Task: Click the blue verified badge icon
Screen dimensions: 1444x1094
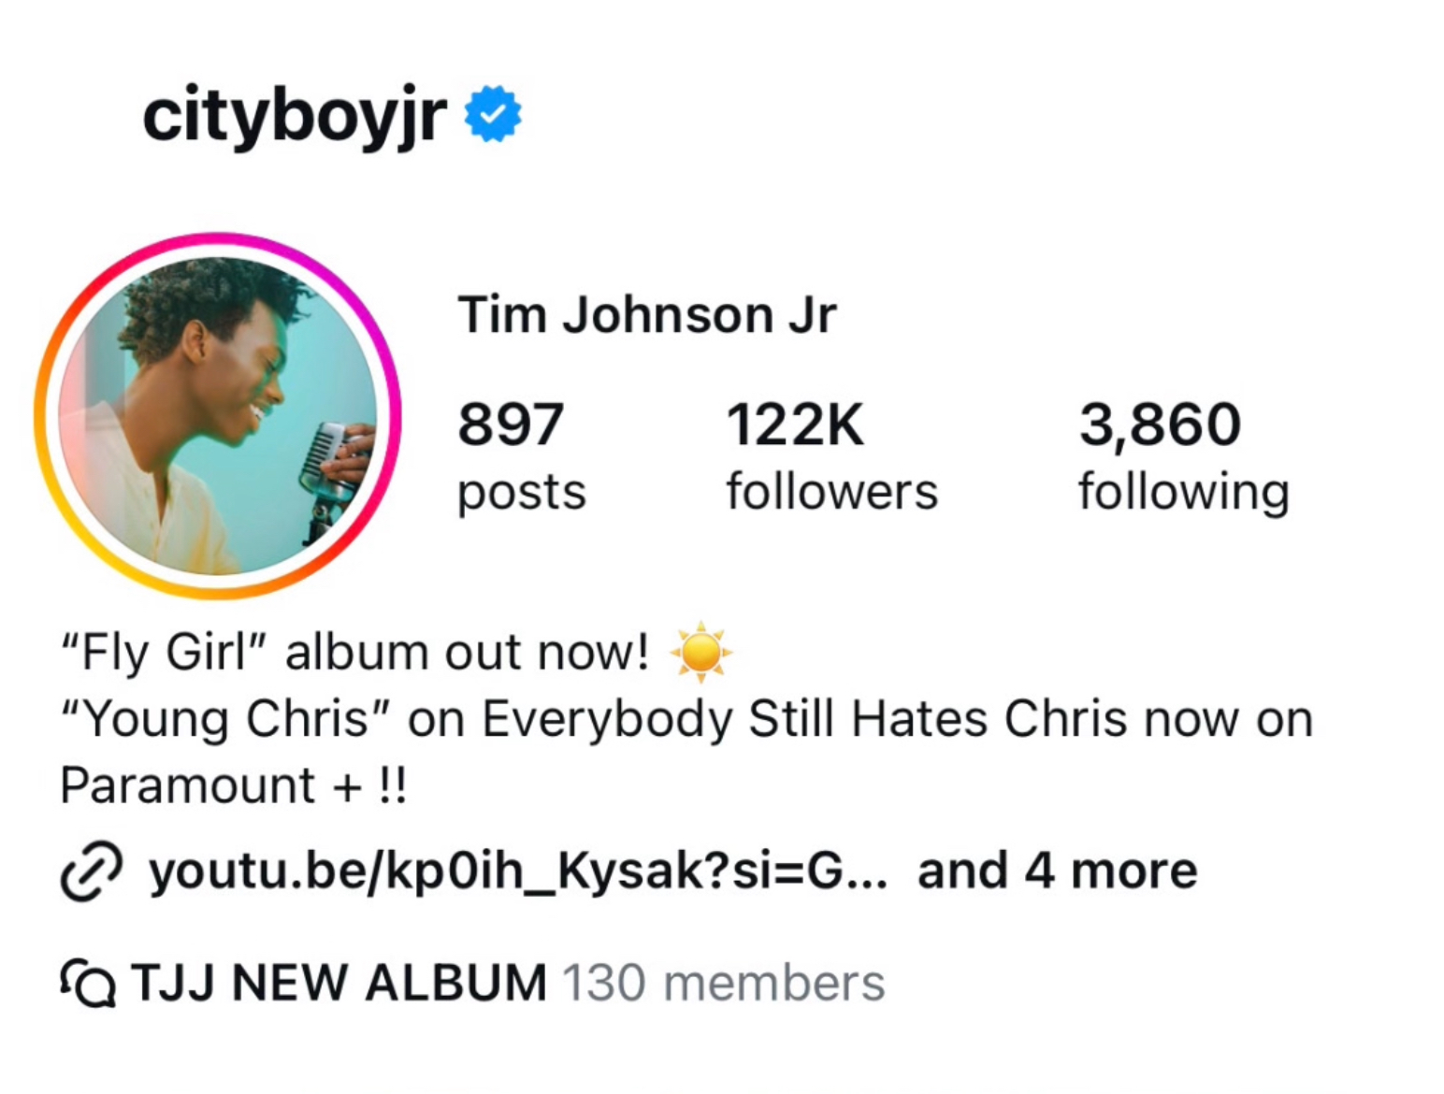Action: [x=494, y=114]
